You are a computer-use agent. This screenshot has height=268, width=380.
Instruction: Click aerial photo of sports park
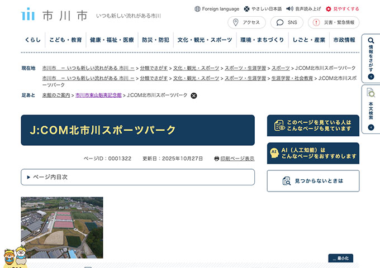[x=62, y=228]
